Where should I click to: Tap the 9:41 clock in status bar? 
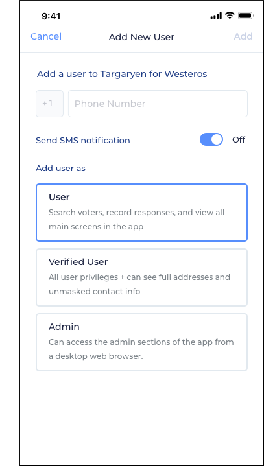[x=51, y=16]
